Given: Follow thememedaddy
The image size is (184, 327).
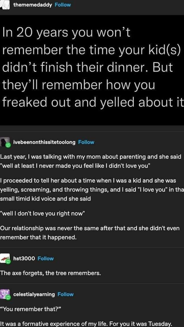Looking at the screenshot, I should [63, 5].
